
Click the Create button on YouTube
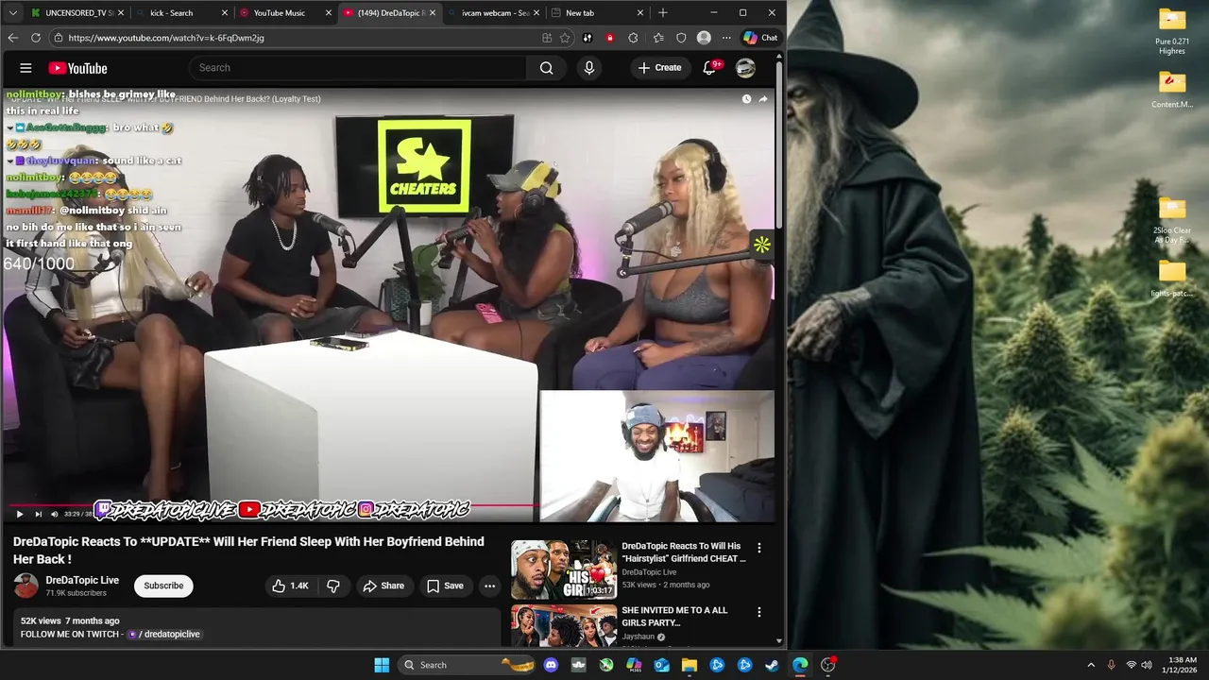[x=659, y=68]
